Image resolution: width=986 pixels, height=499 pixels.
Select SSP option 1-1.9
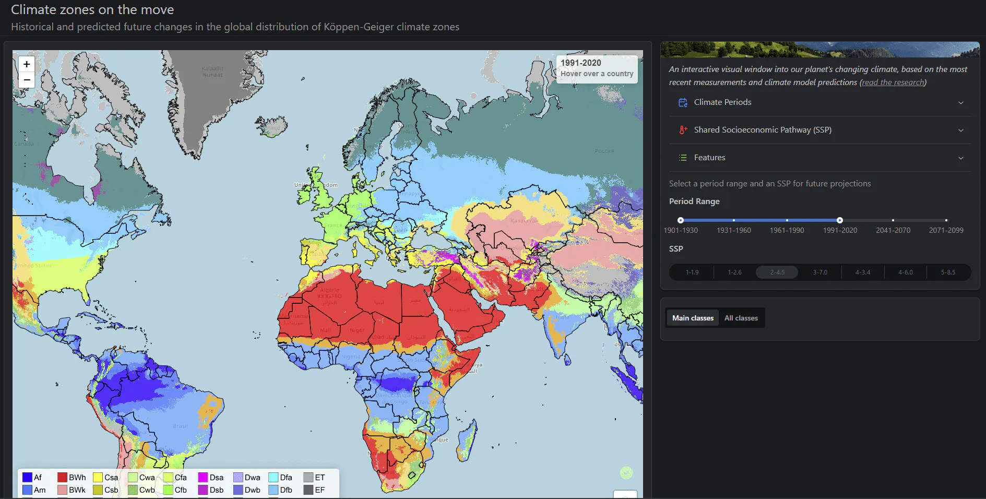tap(692, 272)
